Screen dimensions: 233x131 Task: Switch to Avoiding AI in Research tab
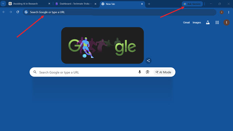(29, 4)
